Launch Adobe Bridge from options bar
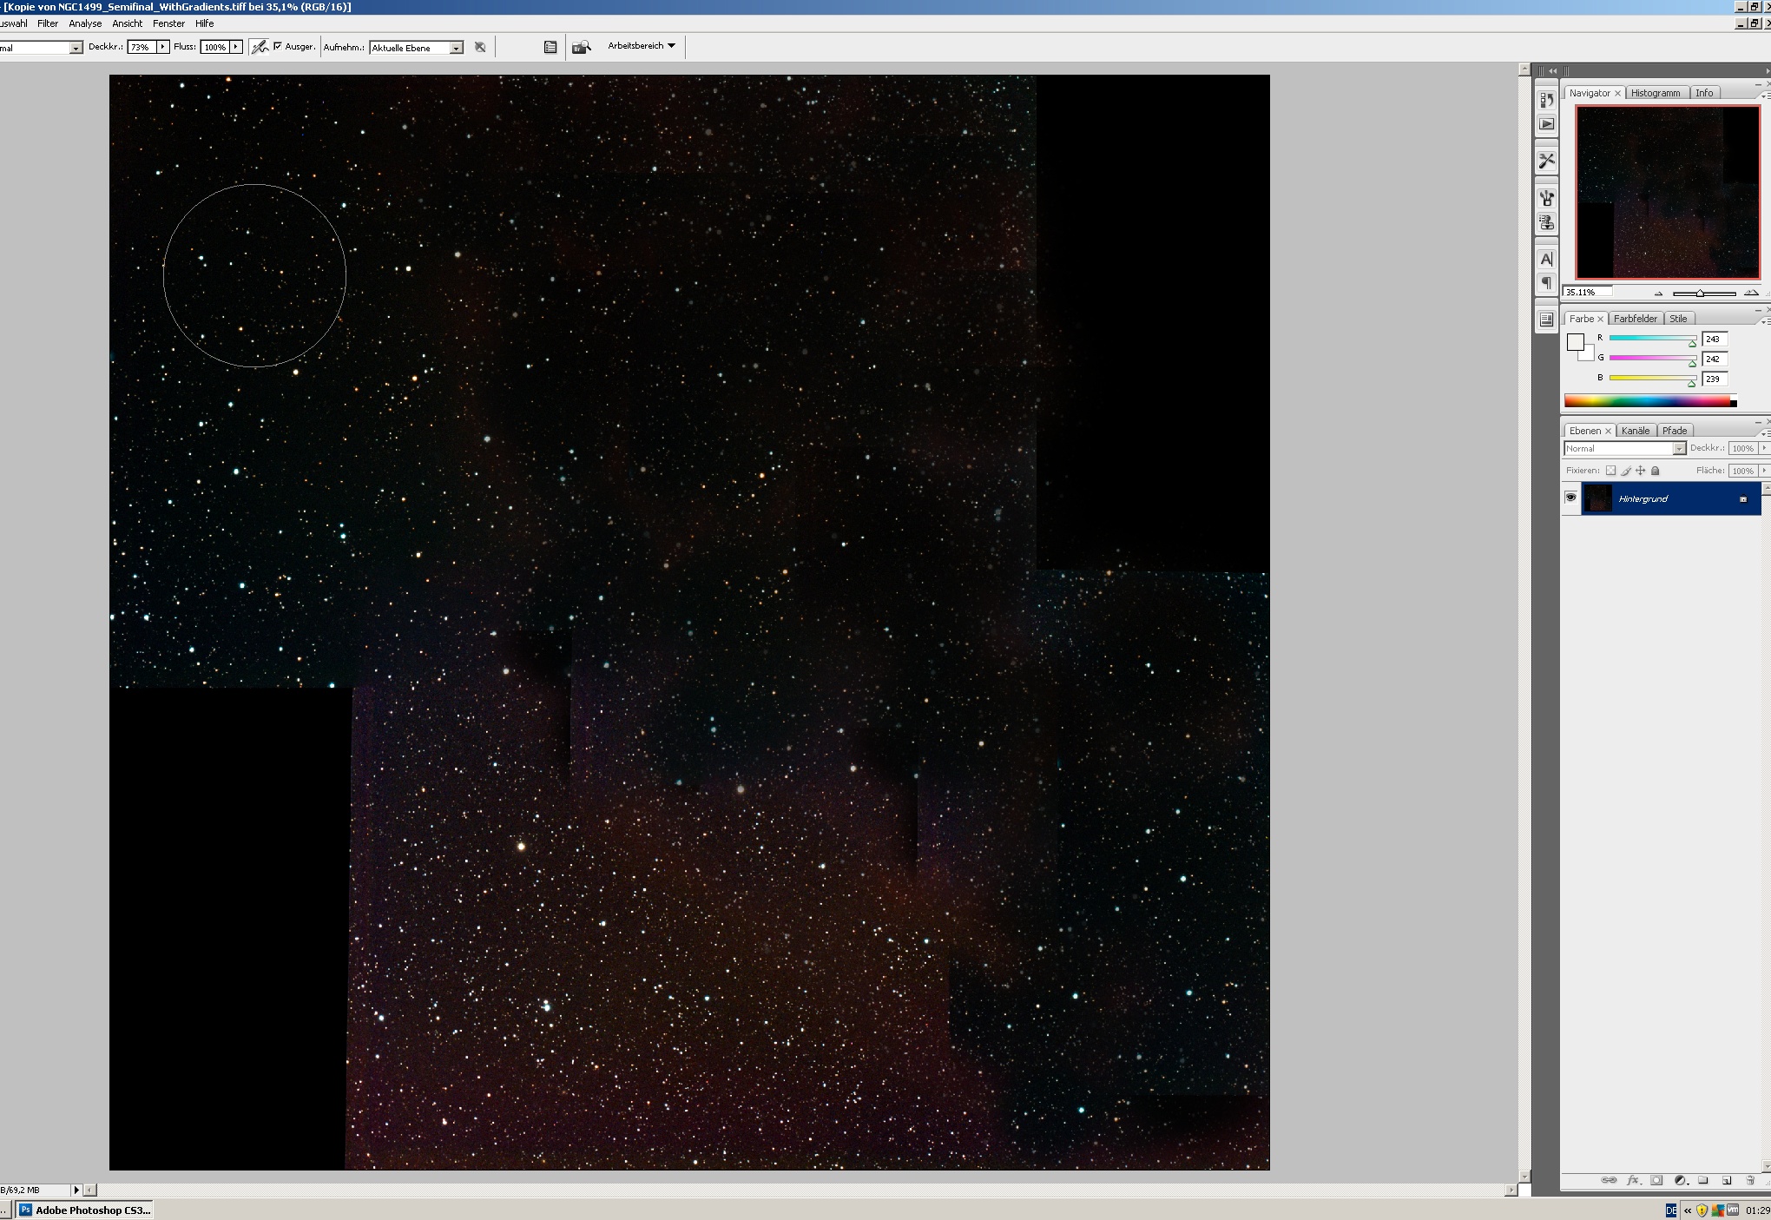Viewport: 1771px width, 1220px height. (582, 47)
